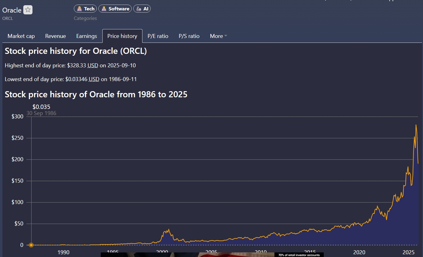Click the $50 y-axis label
This screenshot has height=257, width=423.
pyautogui.click(x=19, y=224)
